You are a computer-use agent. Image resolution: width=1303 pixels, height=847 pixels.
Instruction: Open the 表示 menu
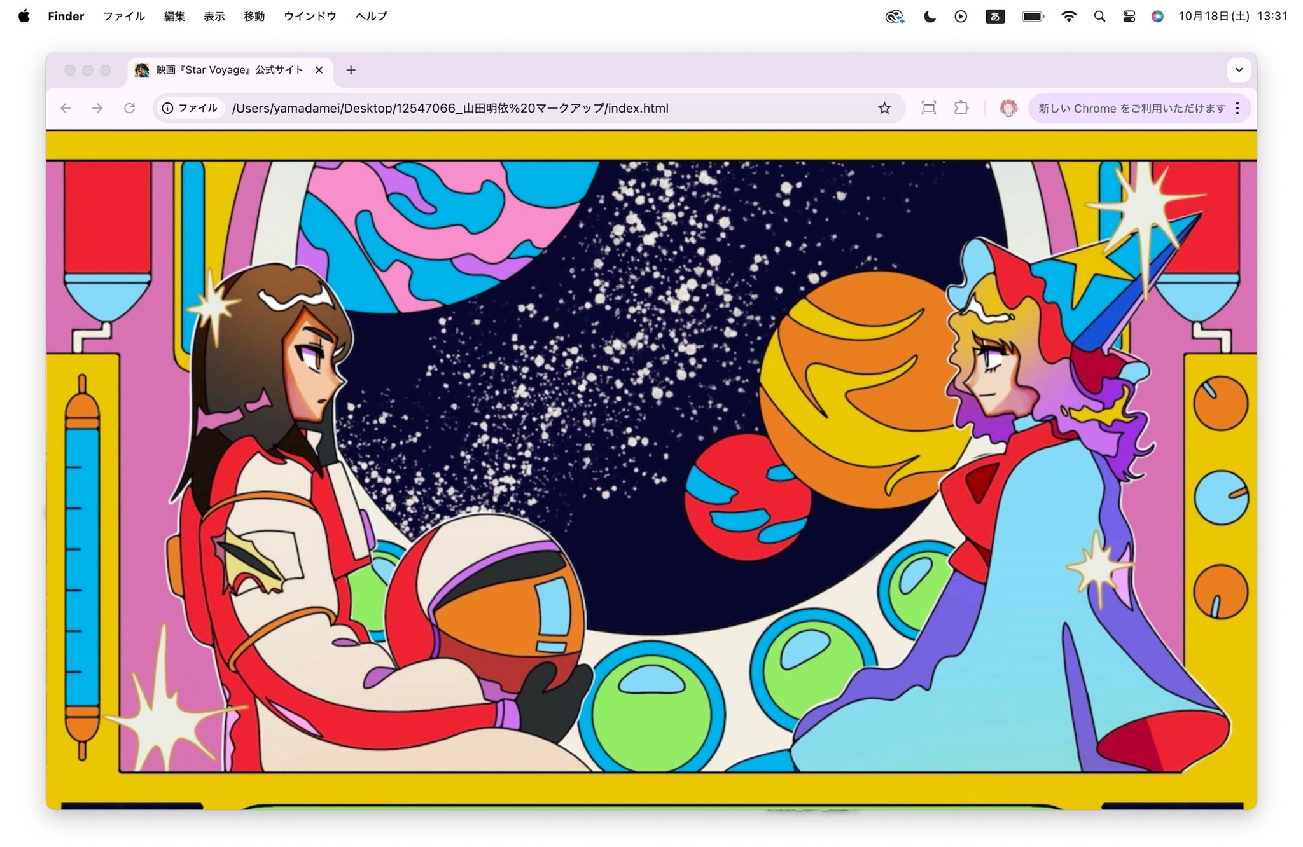tap(214, 16)
